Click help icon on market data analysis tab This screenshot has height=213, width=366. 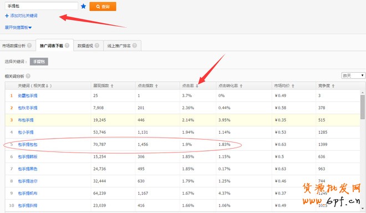tap(29, 45)
